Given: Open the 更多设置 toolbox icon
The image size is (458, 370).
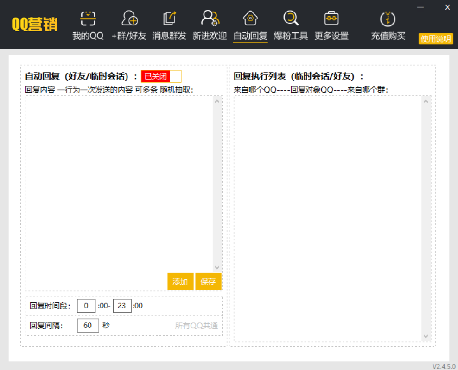Looking at the screenshot, I should pos(331,18).
